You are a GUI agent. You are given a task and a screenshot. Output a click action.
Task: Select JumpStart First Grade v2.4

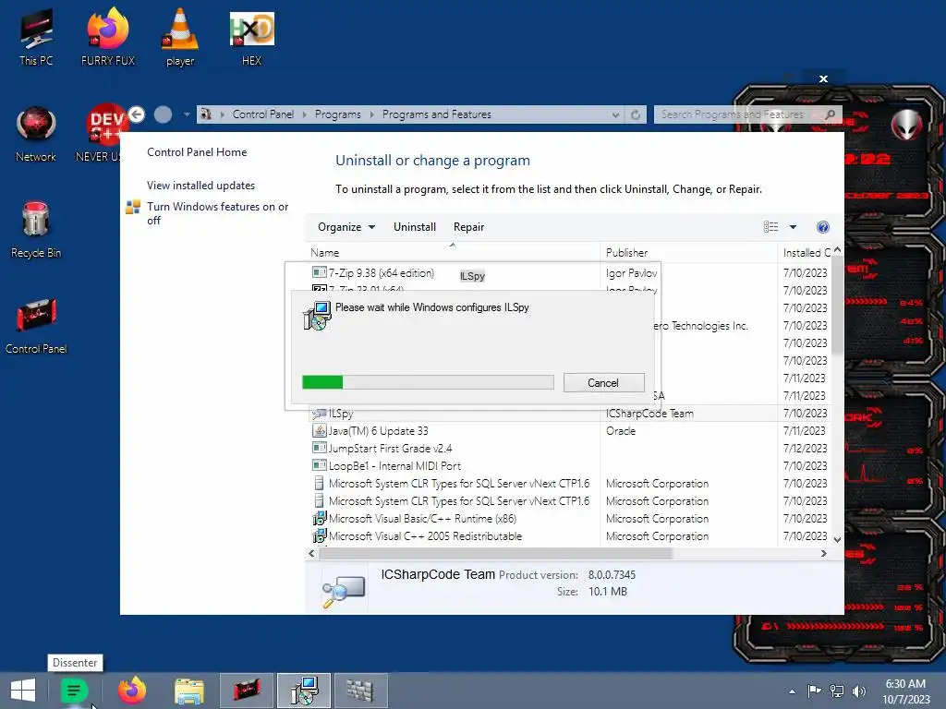pyautogui.click(x=390, y=449)
